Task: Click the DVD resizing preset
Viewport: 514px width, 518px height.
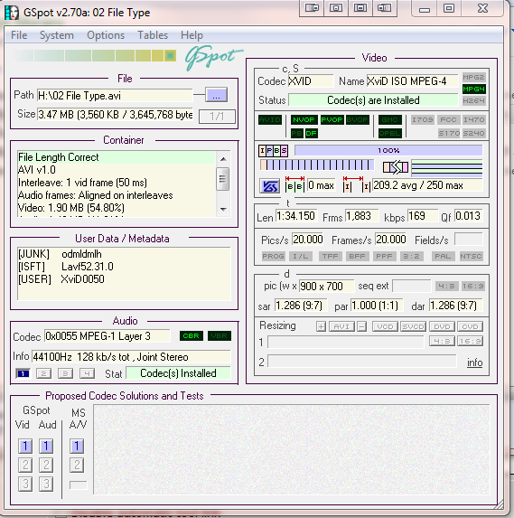Action: tap(442, 327)
